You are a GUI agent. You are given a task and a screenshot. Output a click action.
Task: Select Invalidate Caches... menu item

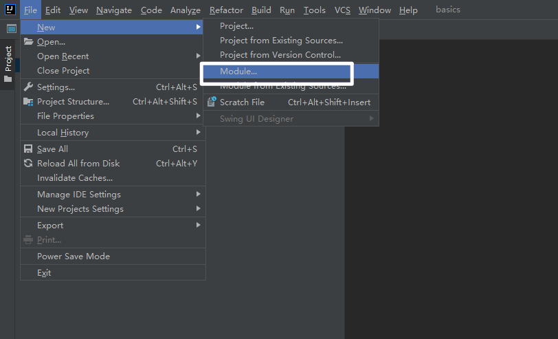click(113, 177)
